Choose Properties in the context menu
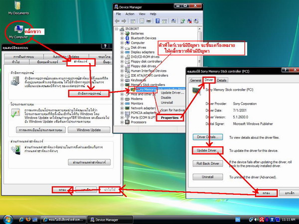The height and width of the screenshot is (224, 299). click(x=170, y=117)
